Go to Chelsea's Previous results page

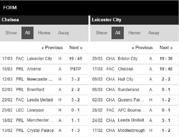(x=52, y=48)
